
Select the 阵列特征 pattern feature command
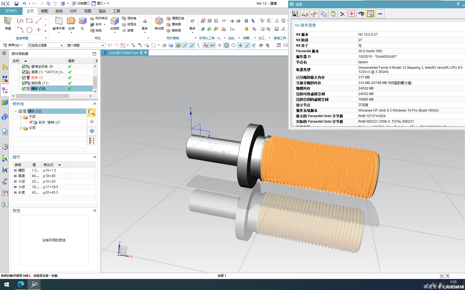pos(99,18)
